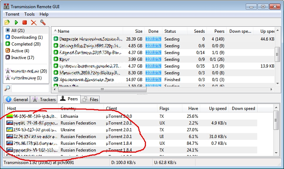The height and width of the screenshot is (169, 284).
Task: Select the 28.39 GB seeding torrent icon
Action: coord(56,39)
